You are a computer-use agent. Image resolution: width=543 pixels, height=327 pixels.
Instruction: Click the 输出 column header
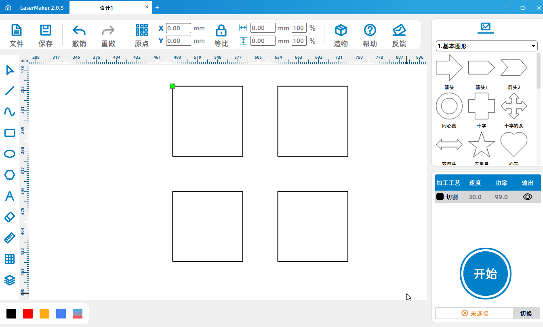coord(528,183)
